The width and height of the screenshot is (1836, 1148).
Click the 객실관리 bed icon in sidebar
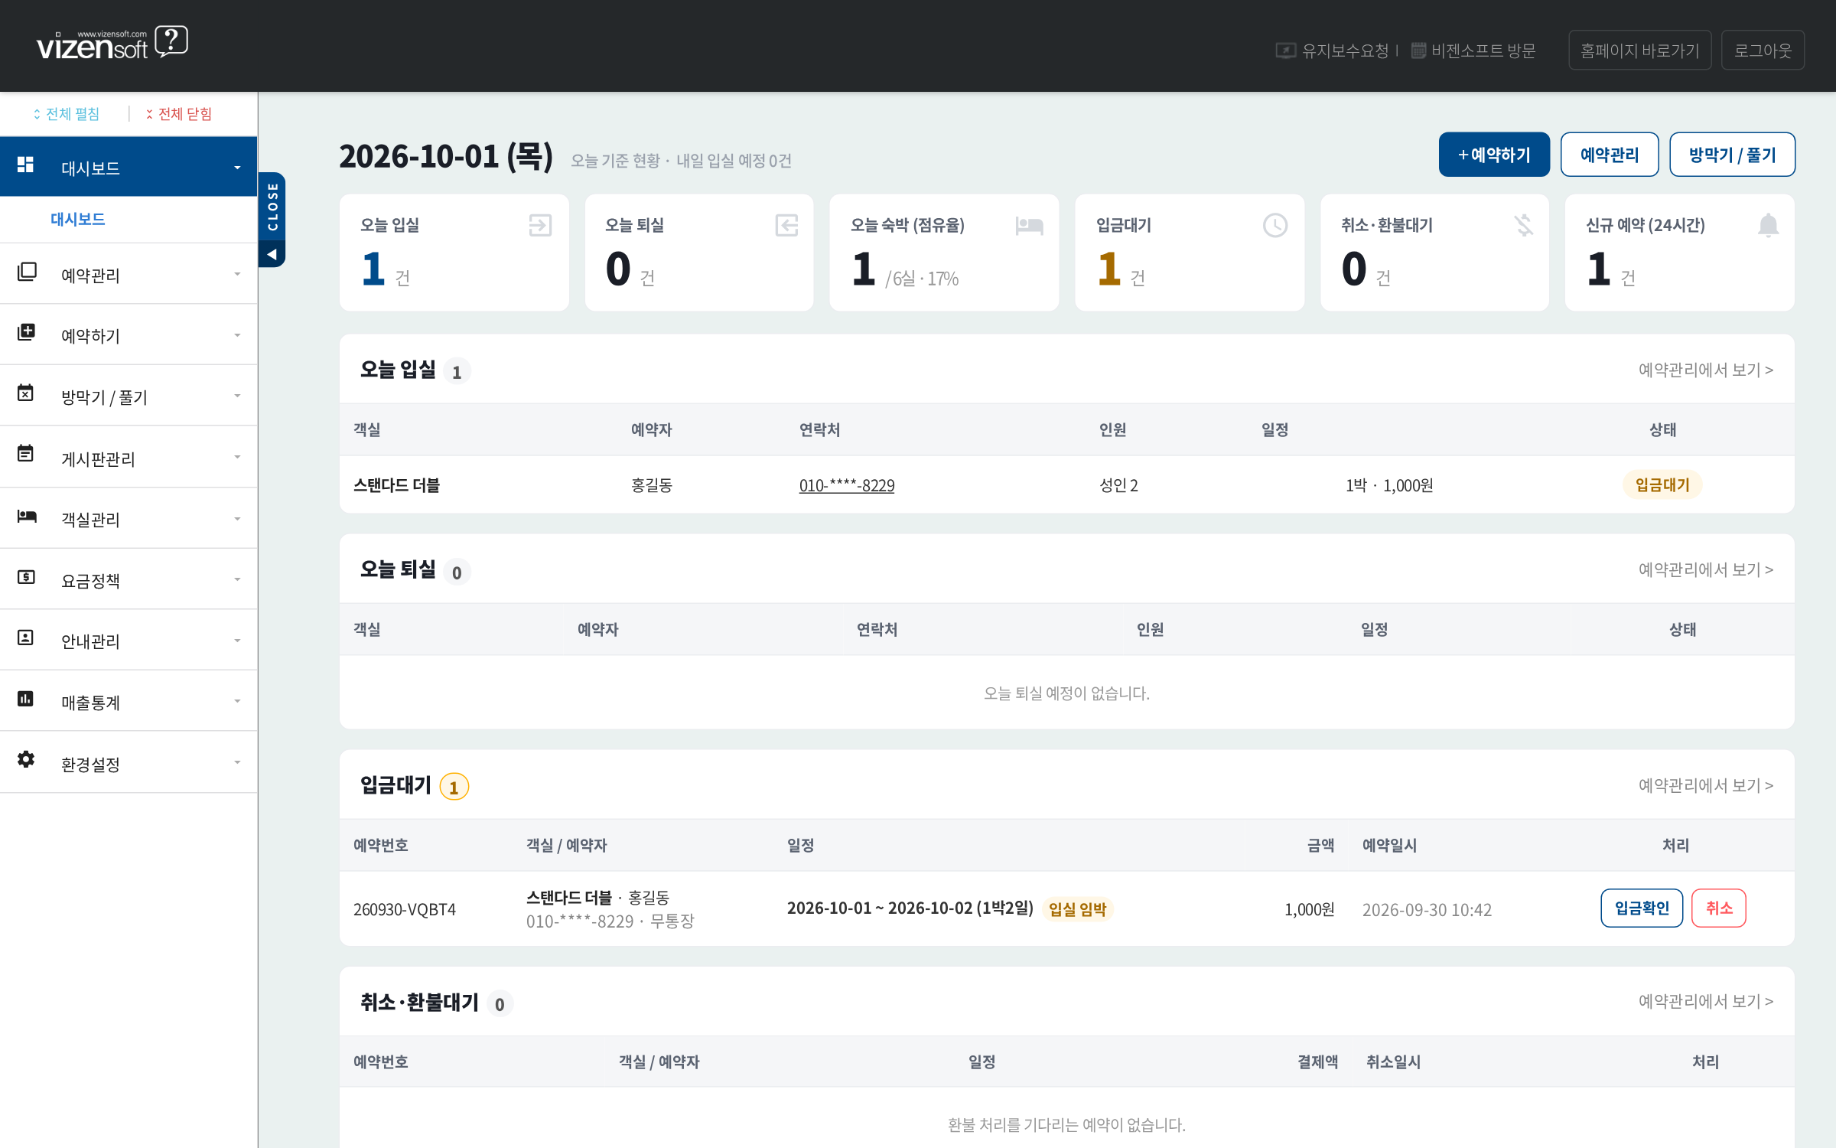coord(27,516)
